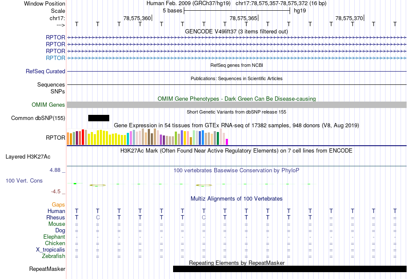This screenshot has height=279, width=407.
Task: Select the Human species row label
Action: 56,211
